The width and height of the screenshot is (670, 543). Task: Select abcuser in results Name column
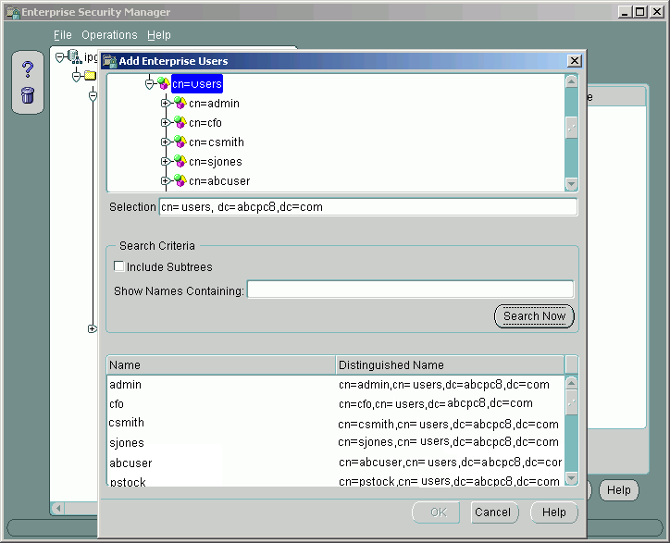pyautogui.click(x=130, y=463)
